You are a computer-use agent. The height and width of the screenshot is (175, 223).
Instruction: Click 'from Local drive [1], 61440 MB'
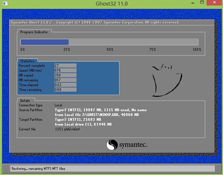click(x=83, y=124)
